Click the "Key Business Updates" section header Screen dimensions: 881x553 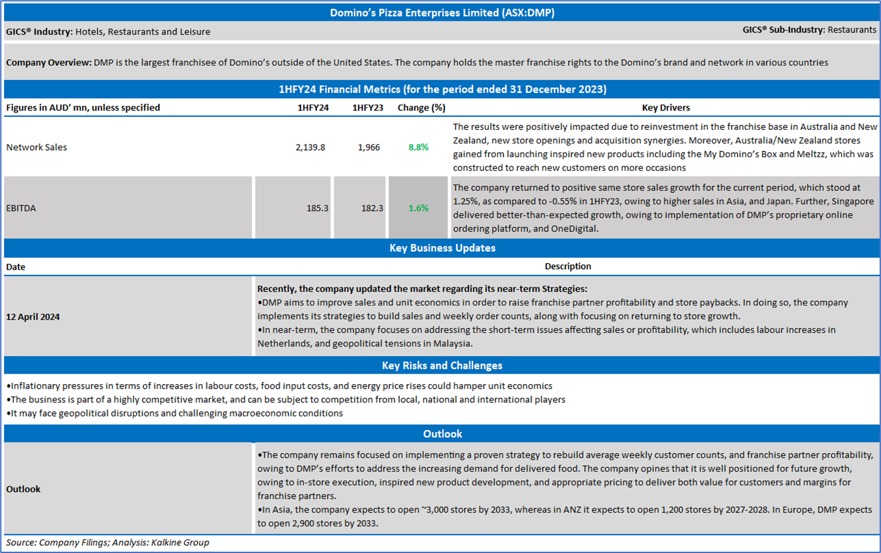click(442, 248)
